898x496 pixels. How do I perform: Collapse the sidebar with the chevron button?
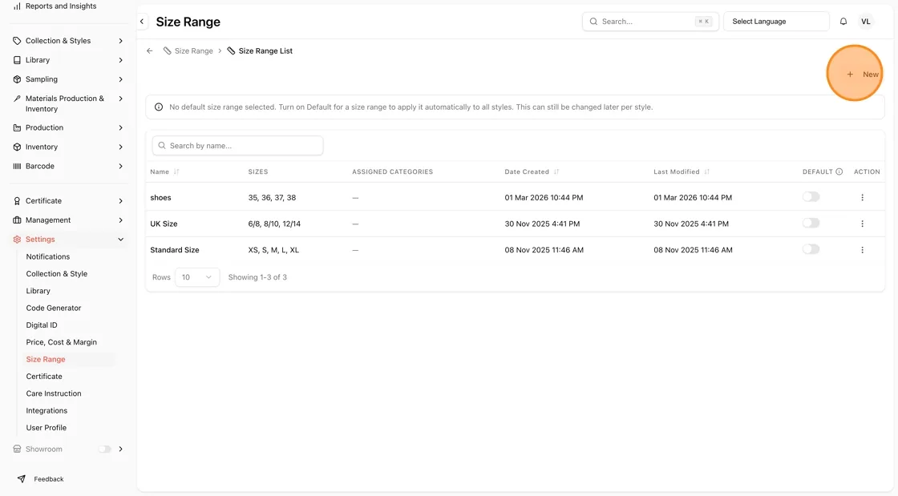pyautogui.click(x=142, y=22)
